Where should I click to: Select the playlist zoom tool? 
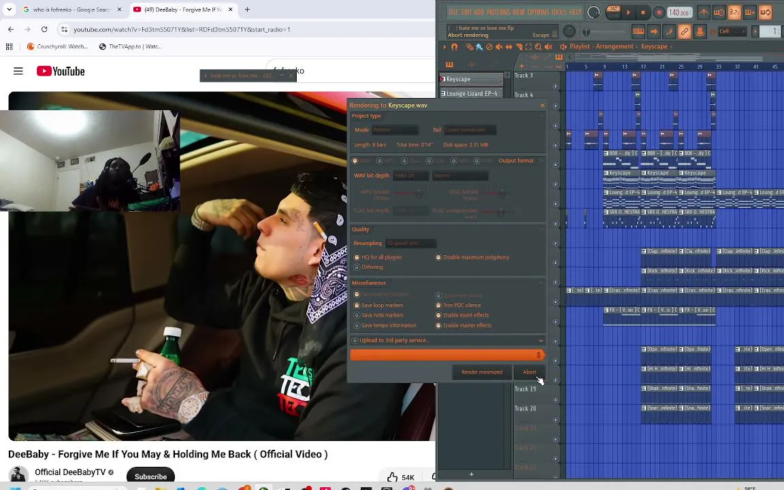point(538,47)
